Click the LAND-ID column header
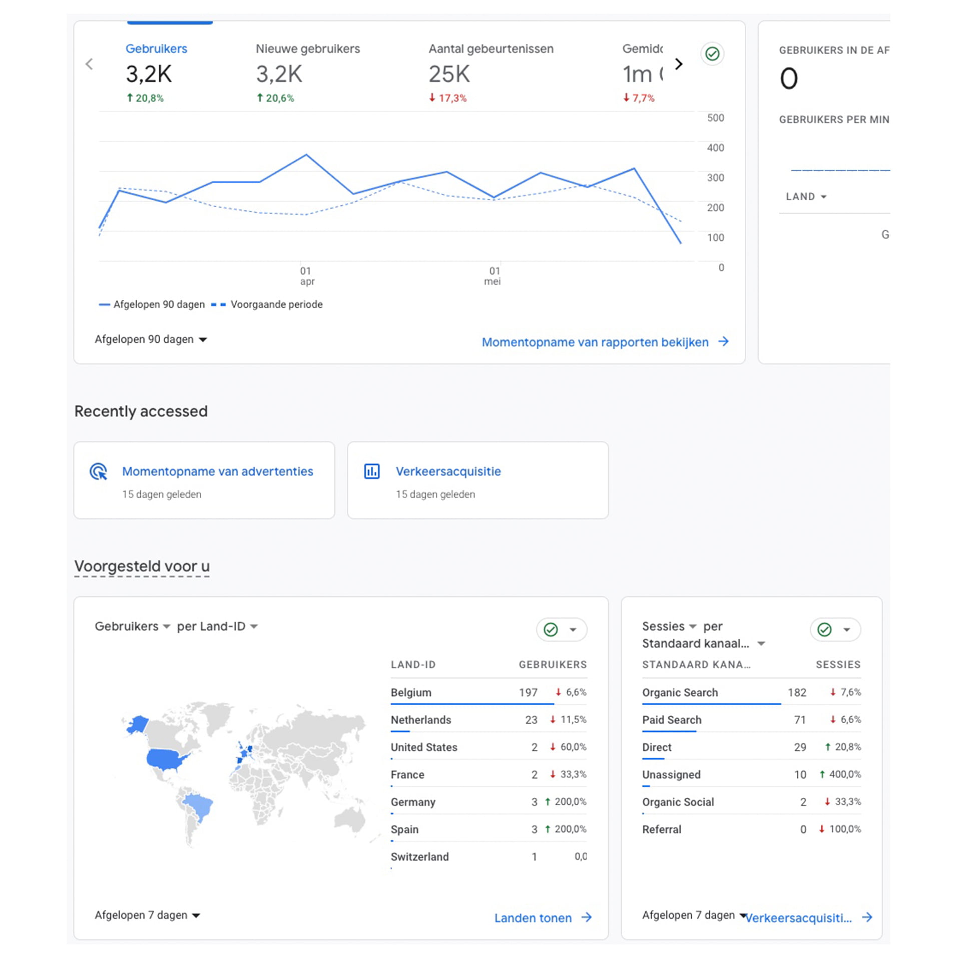The height and width of the screenshot is (961, 961). click(x=413, y=665)
